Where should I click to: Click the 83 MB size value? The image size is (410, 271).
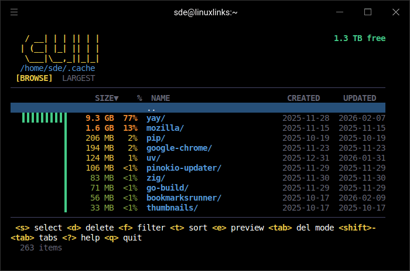(x=102, y=178)
